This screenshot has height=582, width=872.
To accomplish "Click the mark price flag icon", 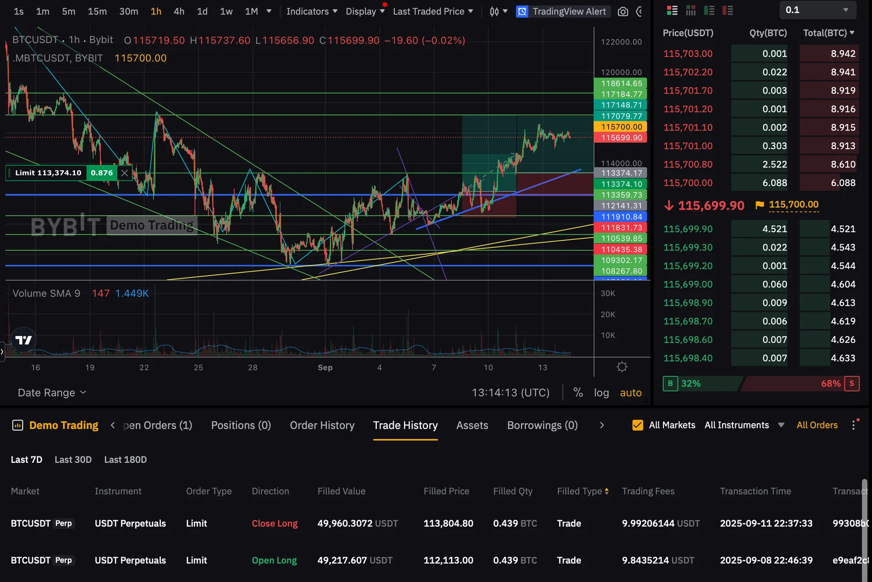I will click(759, 205).
